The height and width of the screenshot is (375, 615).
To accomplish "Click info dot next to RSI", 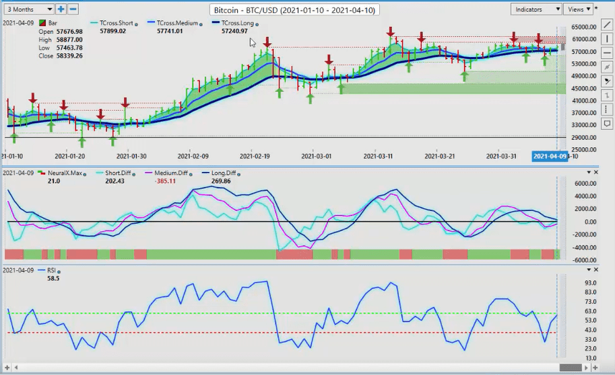I will click(x=59, y=272).
